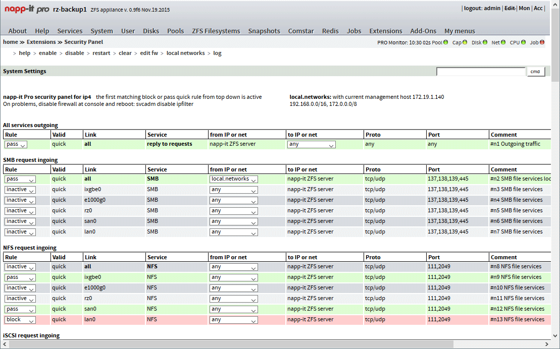The width and height of the screenshot is (560, 349).
Task: Click the horizontal scrollbar right arrow
Action: point(547,344)
